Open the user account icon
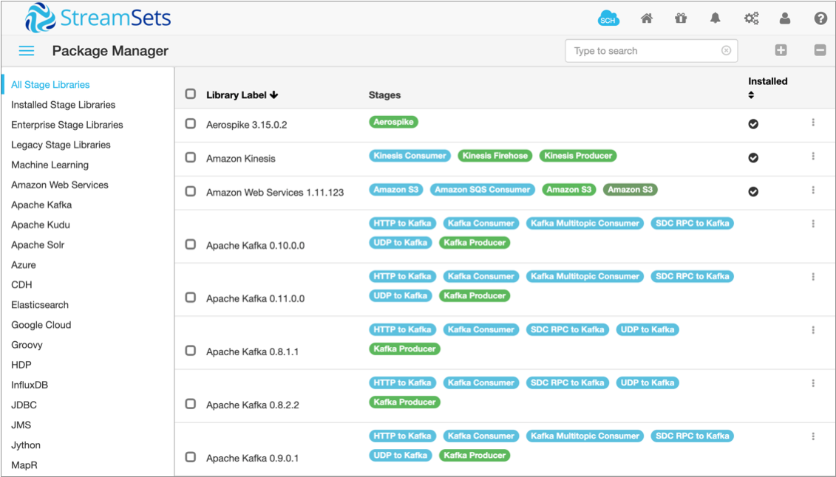Image resolution: width=836 pixels, height=477 pixels. click(785, 19)
